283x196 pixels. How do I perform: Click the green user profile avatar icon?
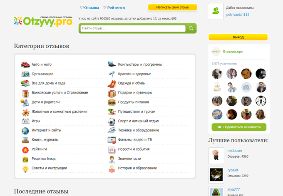pyautogui.click(x=216, y=11)
